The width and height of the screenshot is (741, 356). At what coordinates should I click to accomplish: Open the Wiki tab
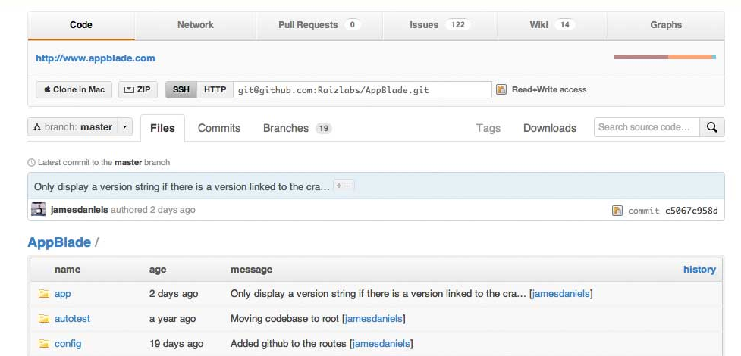pos(552,25)
